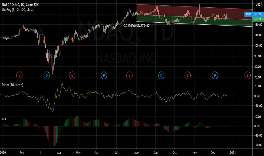Click the Sep label on time axis
Screen dimensions: 264x156
[x=156, y=153]
